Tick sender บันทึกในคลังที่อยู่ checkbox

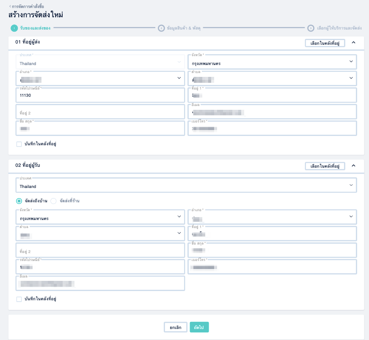(19, 144)
